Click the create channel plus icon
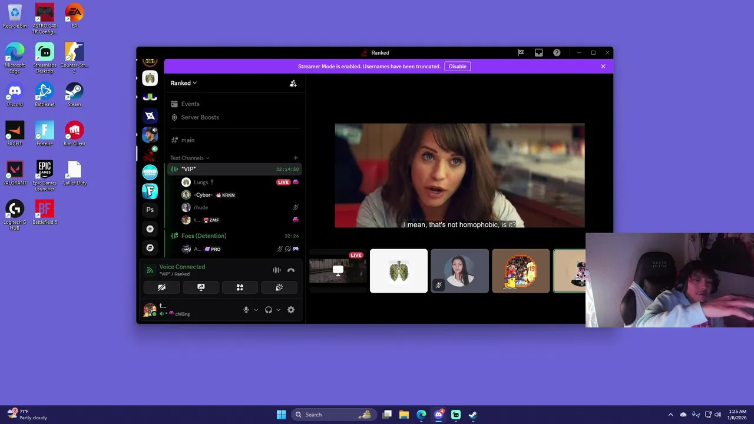This screenshot has height=424, width=754. click(x=296, y=158)
